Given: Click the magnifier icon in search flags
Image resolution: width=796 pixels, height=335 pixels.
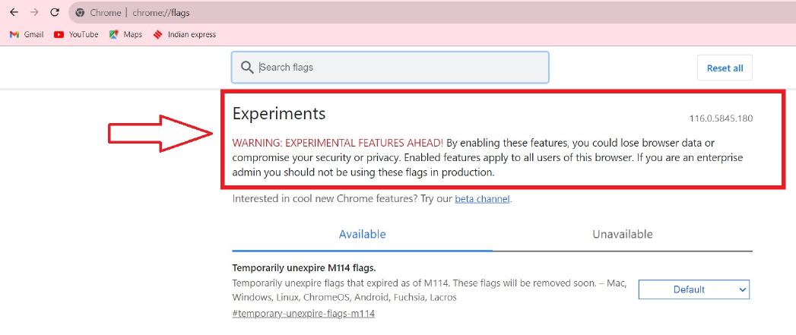Looking at the screenshot, I should (247, 68).
